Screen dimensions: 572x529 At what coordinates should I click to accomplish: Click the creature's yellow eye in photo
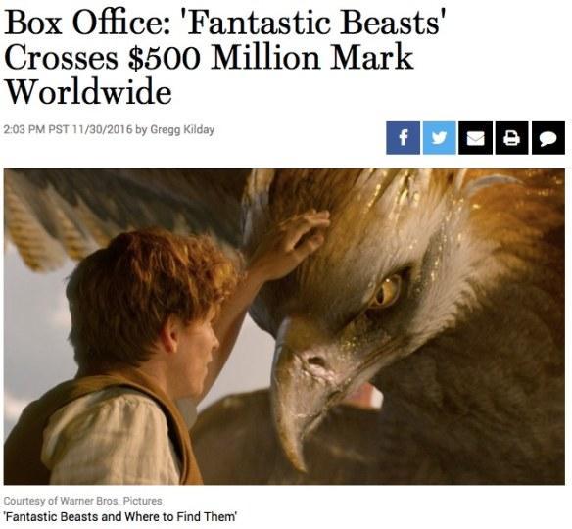coord(387,292)
